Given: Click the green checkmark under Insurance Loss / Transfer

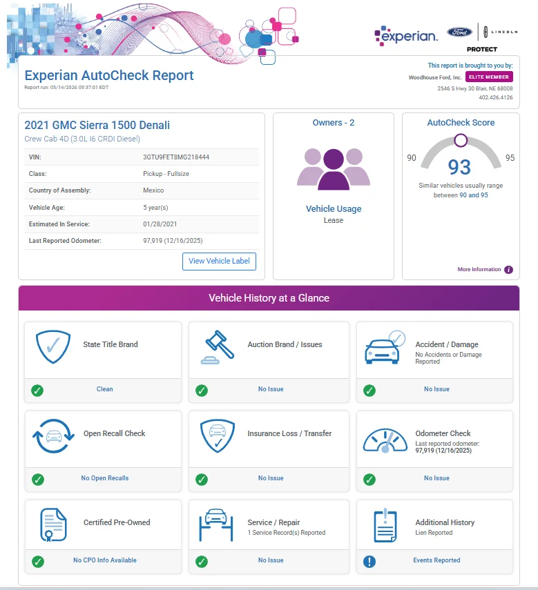Looking at the screenshot, I should click(x=202, y=480).
